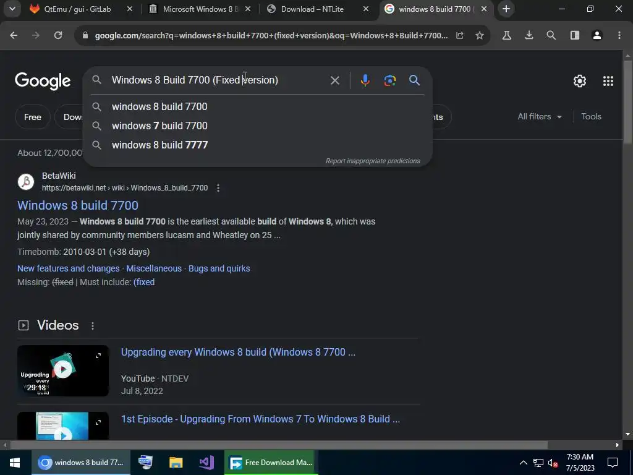Viewport: 633px width, 475px height.
Task: Reload the current page
Action: 58,35
